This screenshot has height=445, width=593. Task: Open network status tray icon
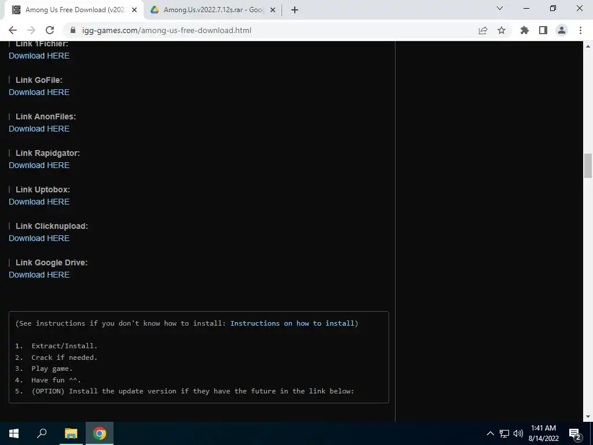[x=504, y=433]
